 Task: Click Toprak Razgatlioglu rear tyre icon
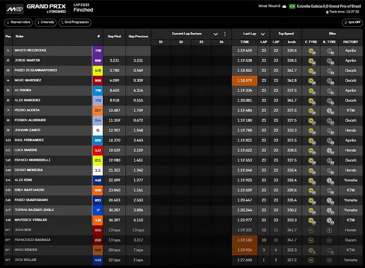[x=330, y=211]
